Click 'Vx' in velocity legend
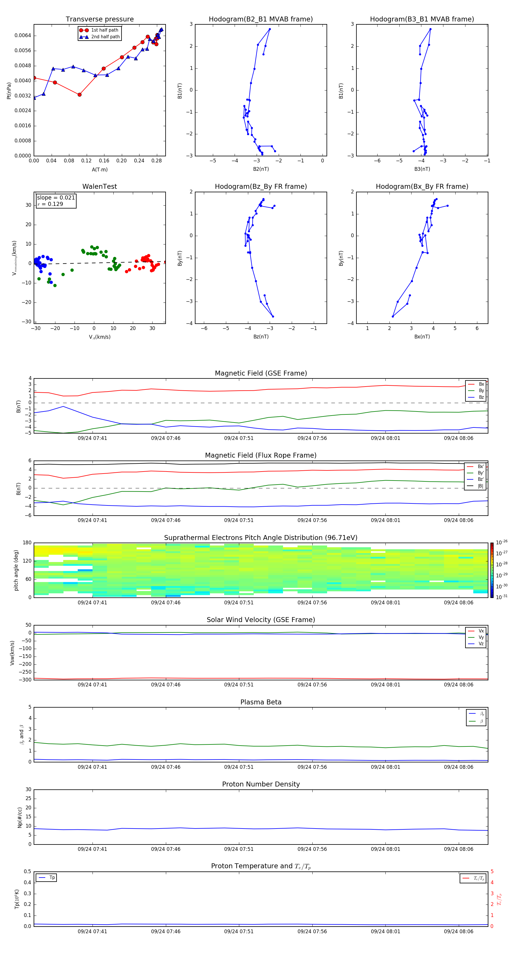This screenshot has height=957, width=522. click(x=476, y=631)
